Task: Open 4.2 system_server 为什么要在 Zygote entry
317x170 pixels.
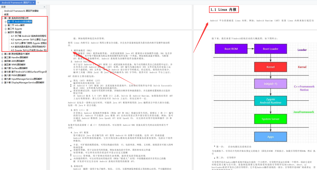Action: pos(29,39)
